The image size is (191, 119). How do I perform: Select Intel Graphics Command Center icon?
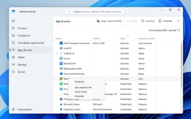61,43
